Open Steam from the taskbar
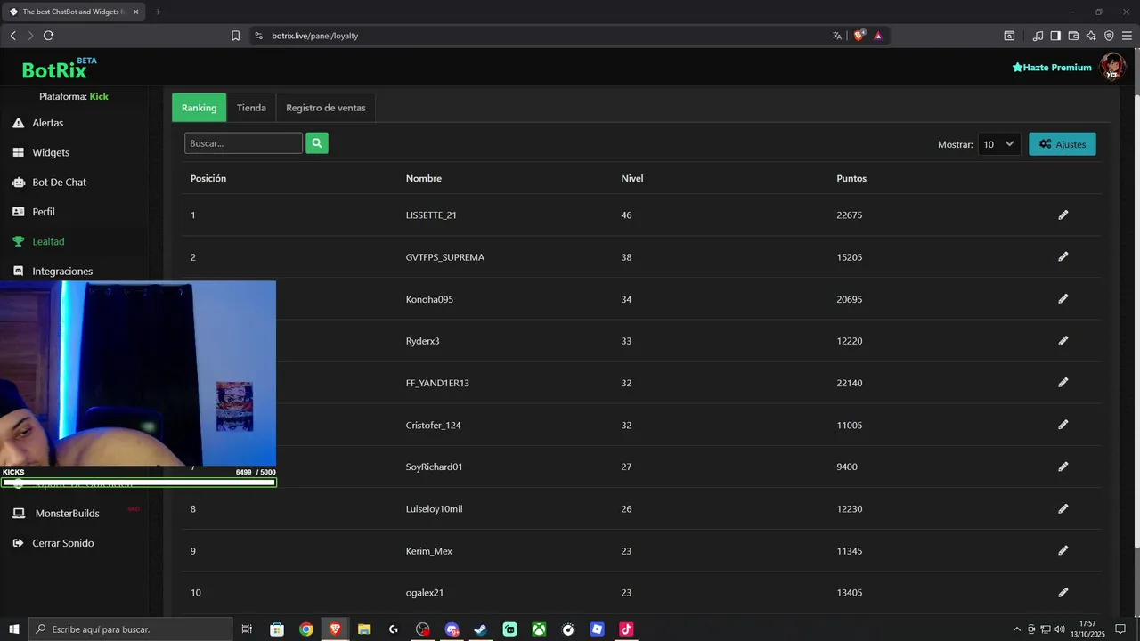1140x641 pixels. [480, 629]
